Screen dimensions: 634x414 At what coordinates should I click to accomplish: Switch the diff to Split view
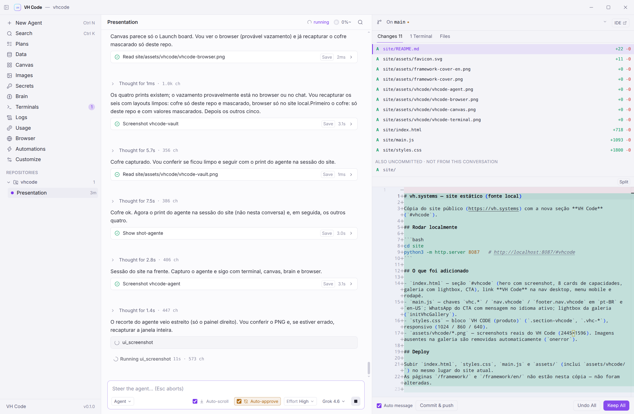[x=624, y=182]
